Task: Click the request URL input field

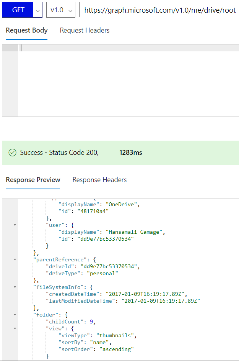Action: 159,10
